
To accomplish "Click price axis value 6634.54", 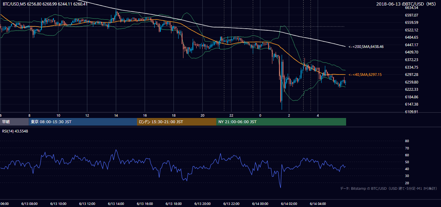I will (411, 8).
